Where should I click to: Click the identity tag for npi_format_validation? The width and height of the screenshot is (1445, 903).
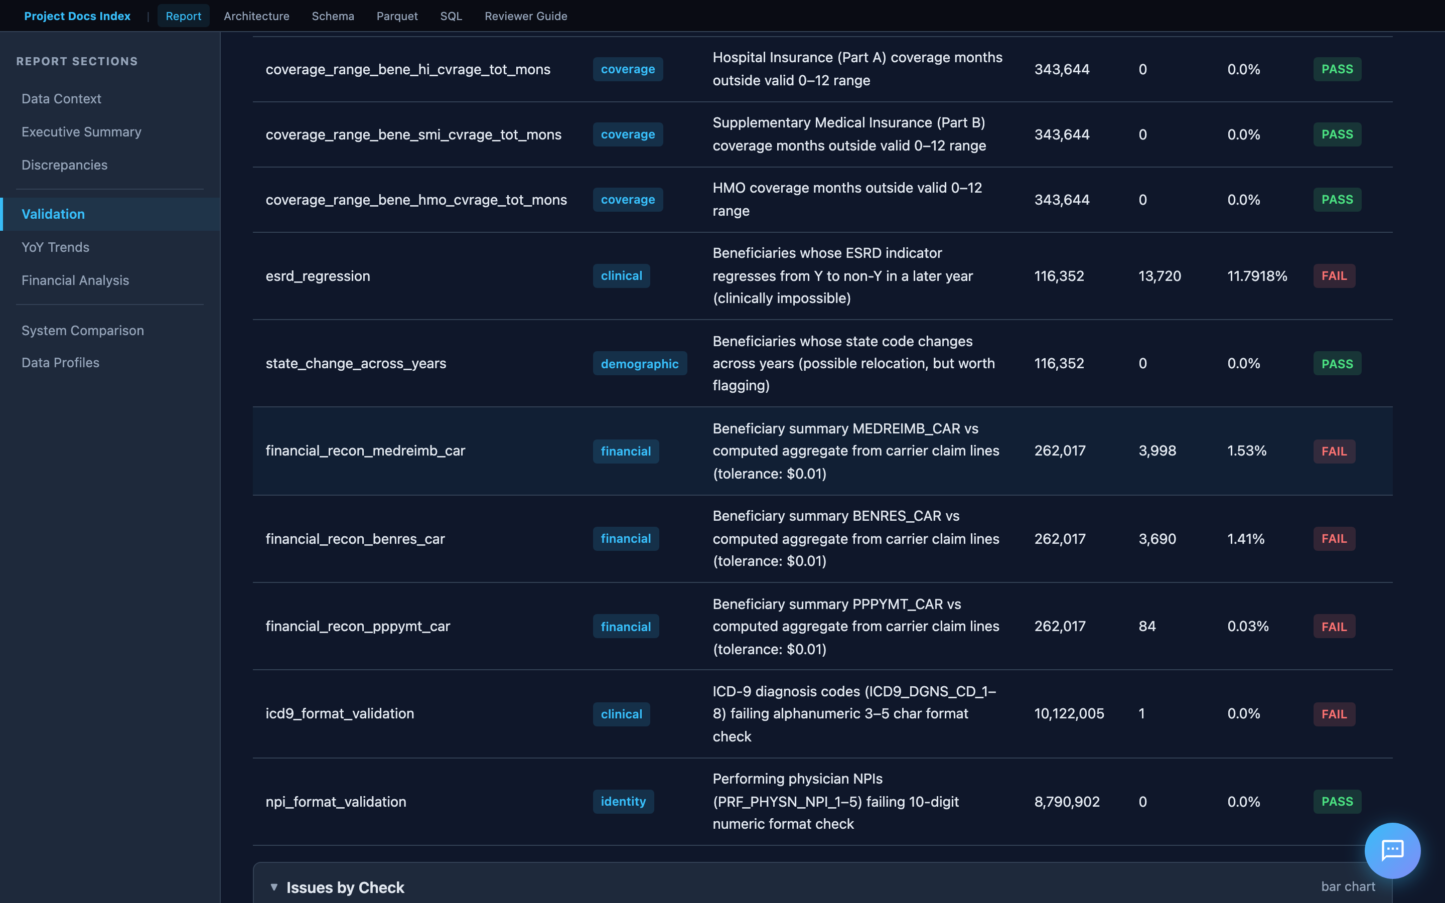[x=623, y=802]
